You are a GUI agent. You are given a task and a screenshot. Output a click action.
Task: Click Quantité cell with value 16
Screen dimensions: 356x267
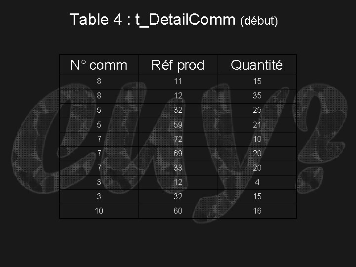[x=257, y=211]
